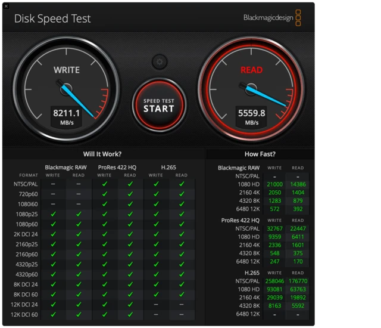Click the Speed Test Start button

click(159, 106)
